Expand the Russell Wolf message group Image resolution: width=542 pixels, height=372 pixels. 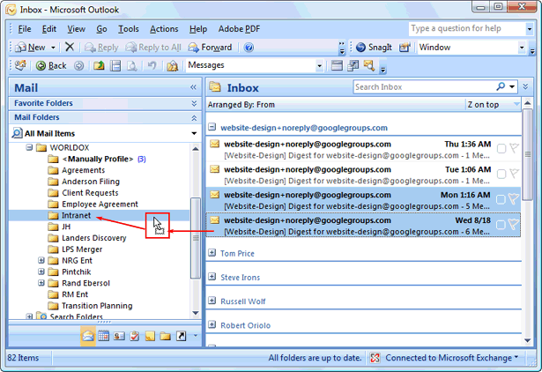pyautogui.click(x=212, y=301)
